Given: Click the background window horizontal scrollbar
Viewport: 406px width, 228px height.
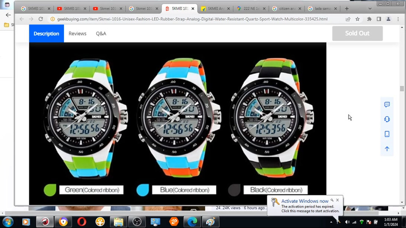Looking at the screenshot, I should [x=192, y=213].
